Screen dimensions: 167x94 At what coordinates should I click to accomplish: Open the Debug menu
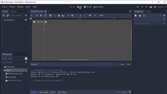20,7
